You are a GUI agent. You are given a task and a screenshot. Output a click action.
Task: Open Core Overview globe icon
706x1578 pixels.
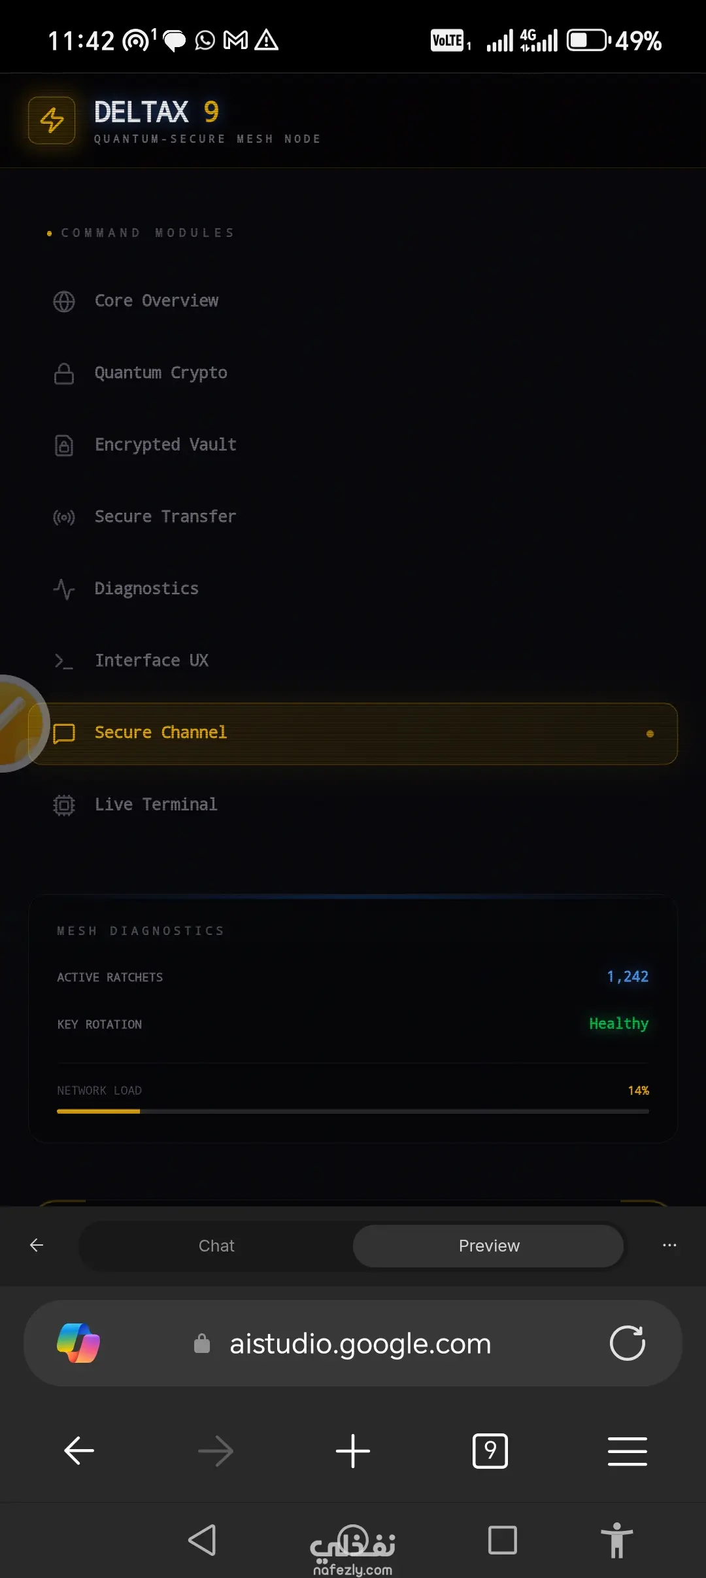click(x=64, y=302)
